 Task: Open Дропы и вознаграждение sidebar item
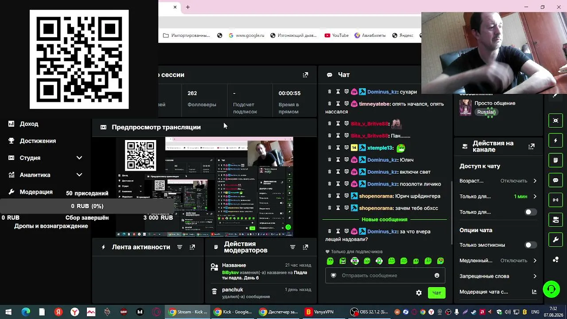tap(51, 226)
